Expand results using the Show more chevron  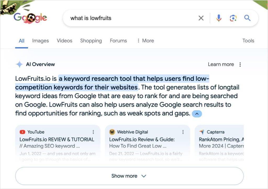point(143,176)
